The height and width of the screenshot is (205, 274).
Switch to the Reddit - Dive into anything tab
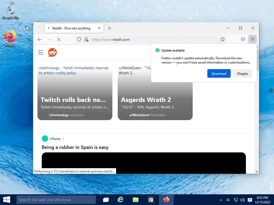tap(74, 28)
